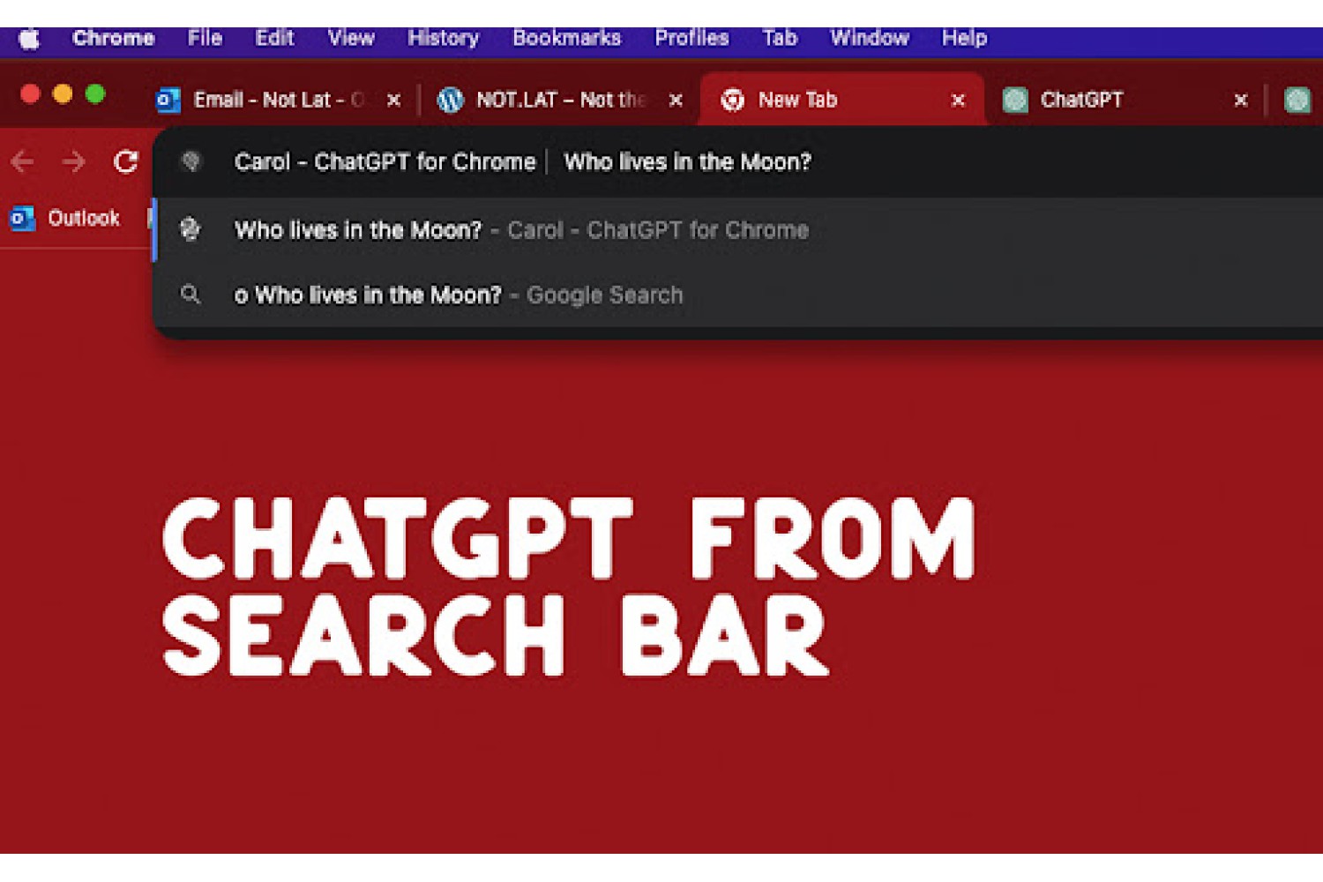Open the partially visible last ChatGPT tab

pos(1297,101)
